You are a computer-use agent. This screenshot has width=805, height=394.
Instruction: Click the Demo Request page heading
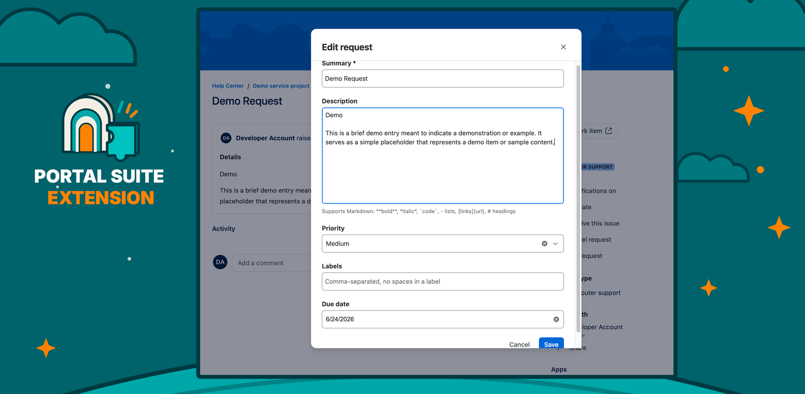point(247,101)
